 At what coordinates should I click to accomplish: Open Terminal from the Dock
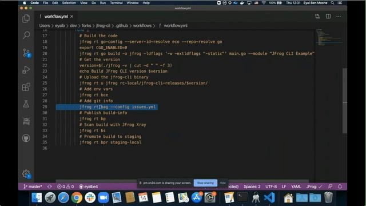[242, 197]
